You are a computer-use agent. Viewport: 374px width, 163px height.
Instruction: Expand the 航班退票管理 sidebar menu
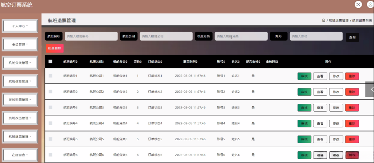coord(20,137)
